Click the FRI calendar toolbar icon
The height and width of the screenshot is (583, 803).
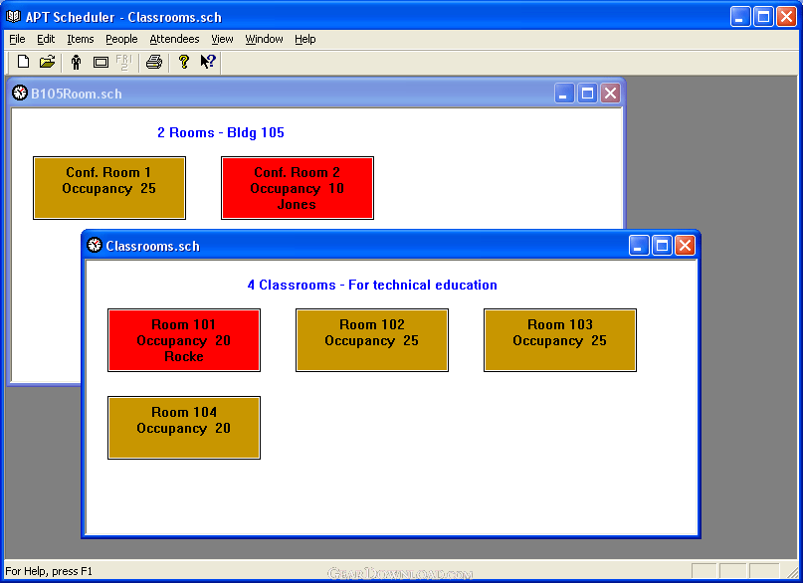pyautogui.click(x=124, y=62)
